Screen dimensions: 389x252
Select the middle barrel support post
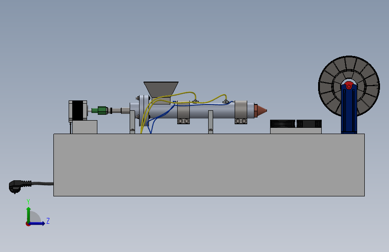[x=210, y=122]
